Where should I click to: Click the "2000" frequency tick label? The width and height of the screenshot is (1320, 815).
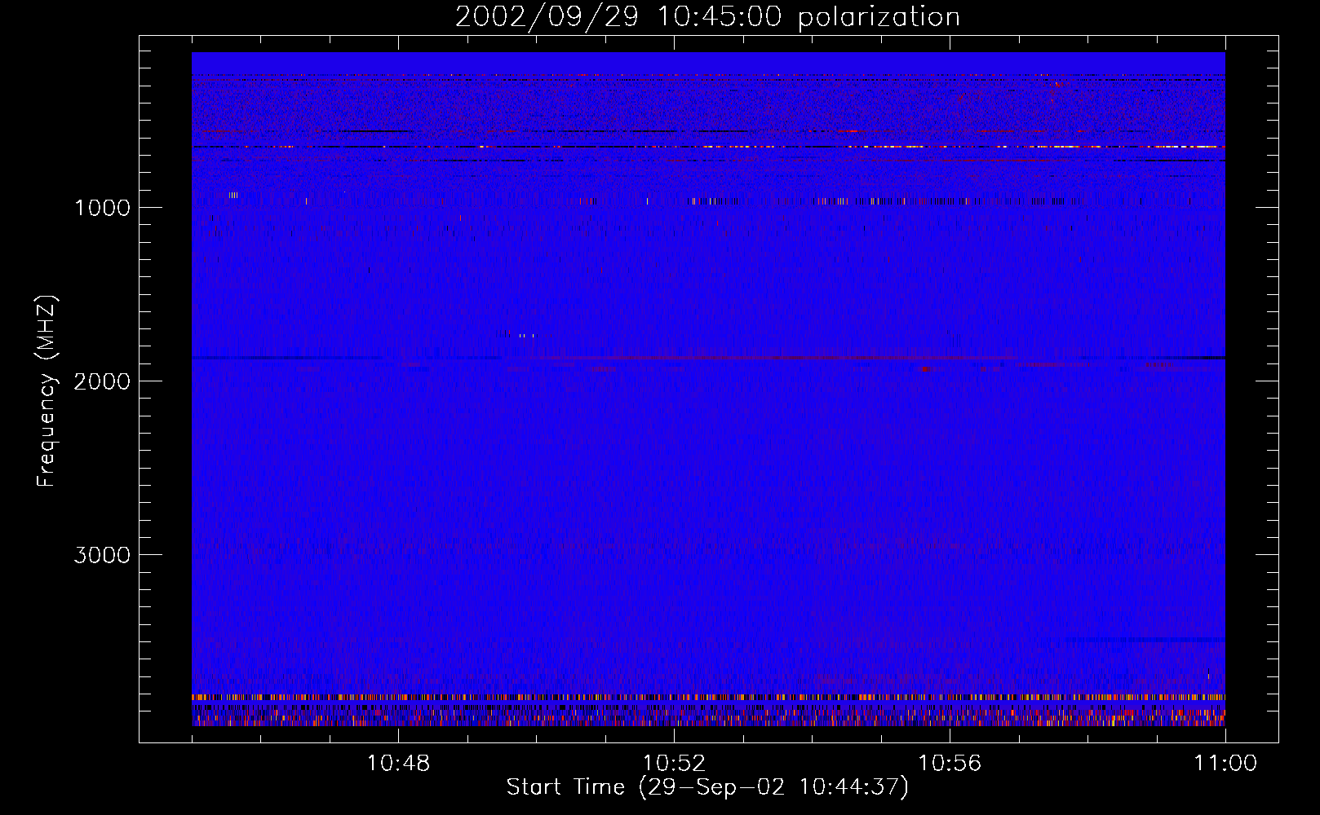point(102,381)
